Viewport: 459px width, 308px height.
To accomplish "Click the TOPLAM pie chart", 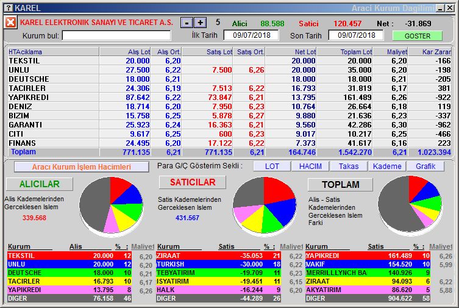I will [x=410, y=205].
